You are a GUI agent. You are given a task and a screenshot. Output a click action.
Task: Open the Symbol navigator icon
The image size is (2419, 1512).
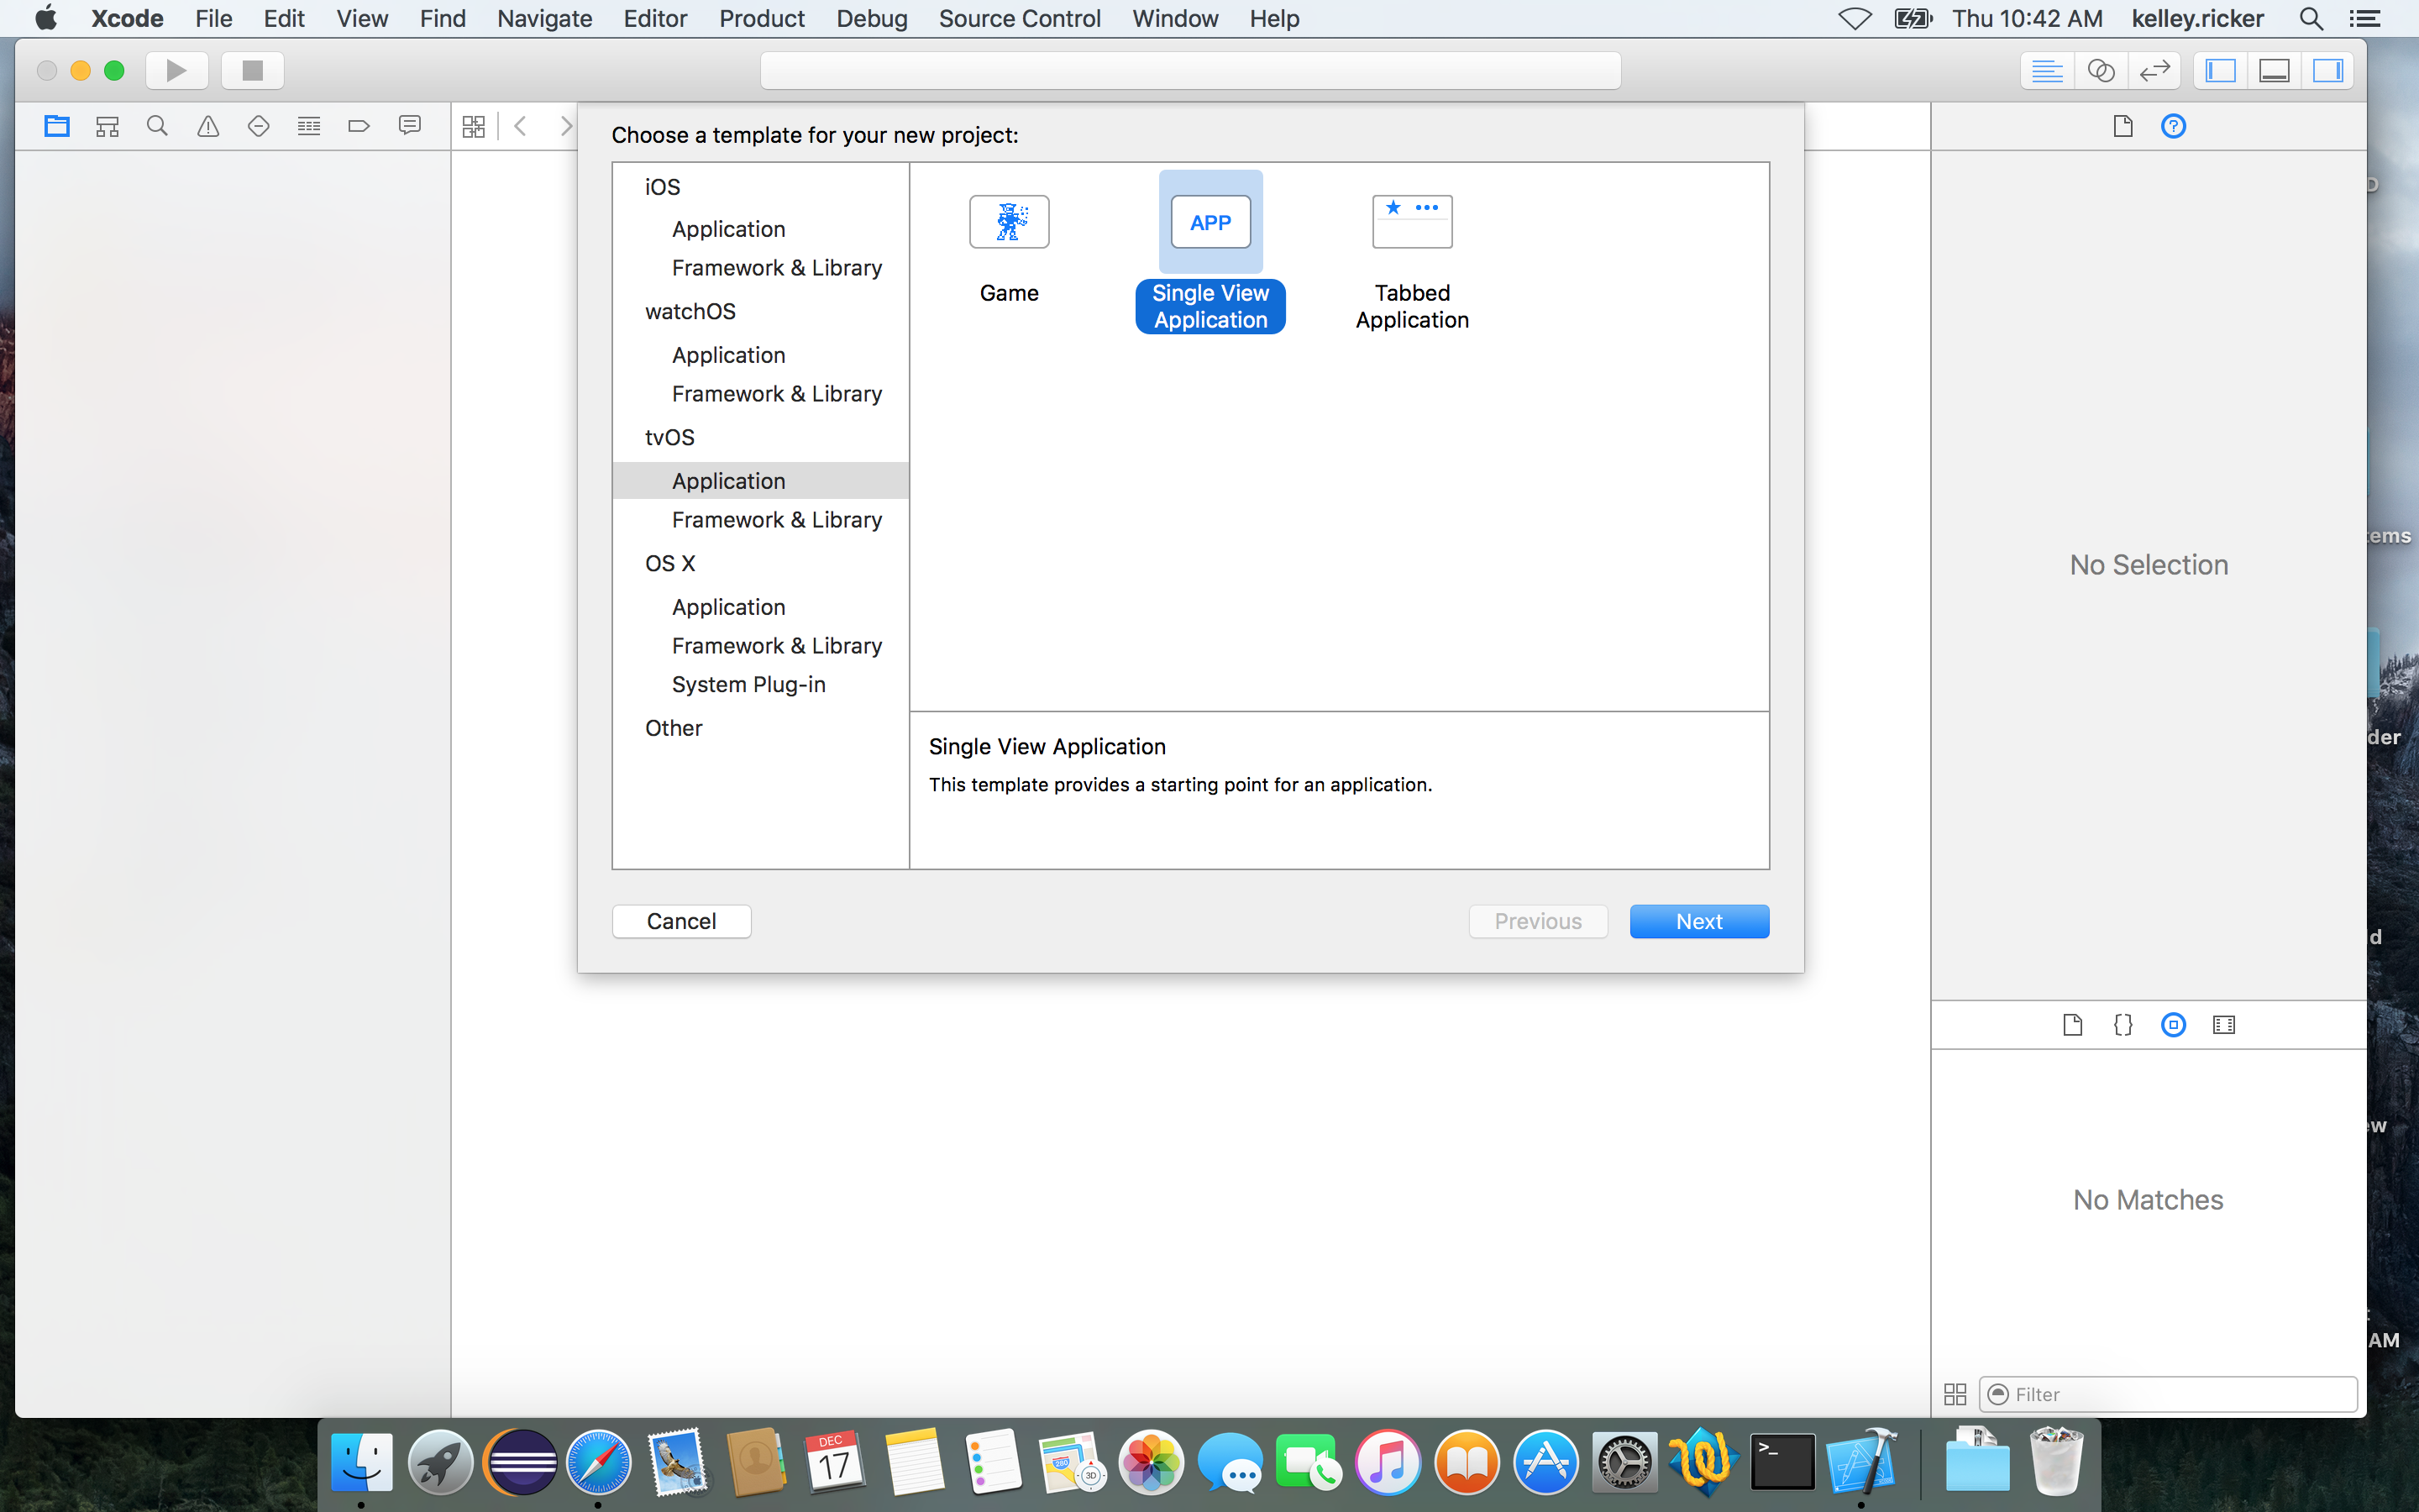click(x=107, y=126)
